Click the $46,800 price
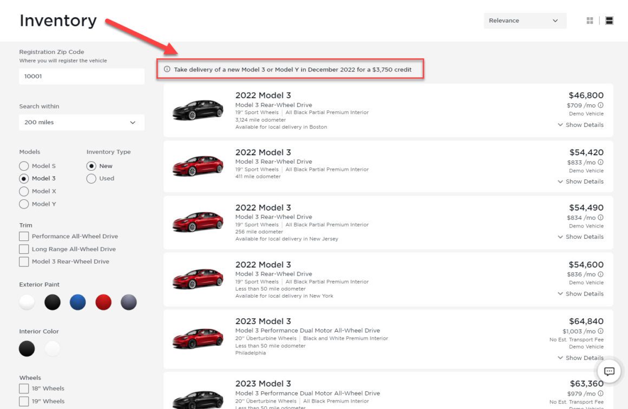 [x=586, y=95]
